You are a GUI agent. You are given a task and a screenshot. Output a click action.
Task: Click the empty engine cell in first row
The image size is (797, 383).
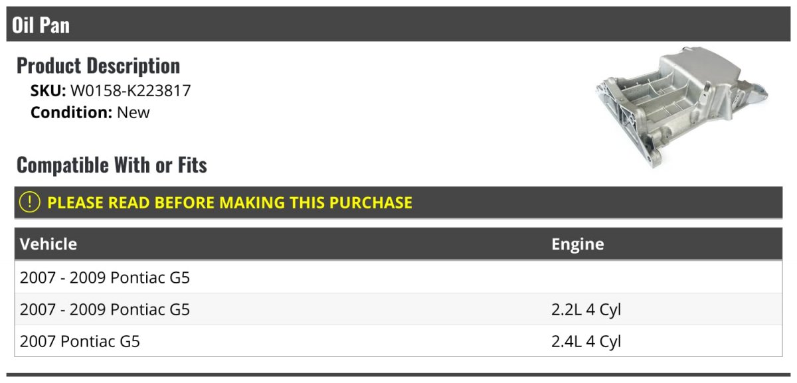(x=664, y=277)
